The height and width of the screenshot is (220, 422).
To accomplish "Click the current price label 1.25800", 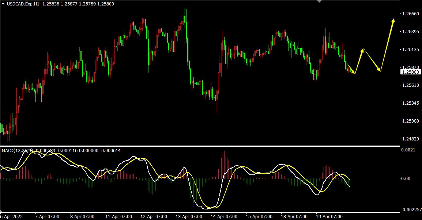I will (x=411, y=72).
